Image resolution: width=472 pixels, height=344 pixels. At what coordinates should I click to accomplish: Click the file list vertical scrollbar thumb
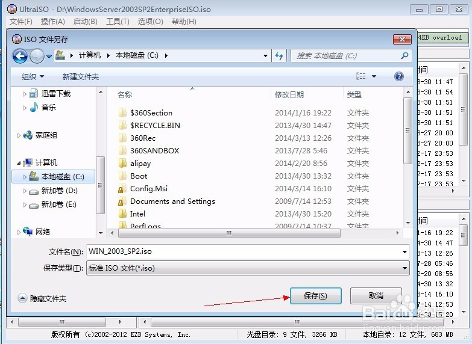point(408,131)
